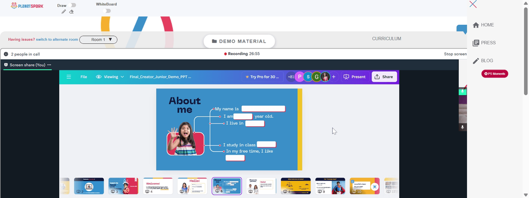Select slide 3 thumbnail

pyautogui.click(x=123, y=186)
